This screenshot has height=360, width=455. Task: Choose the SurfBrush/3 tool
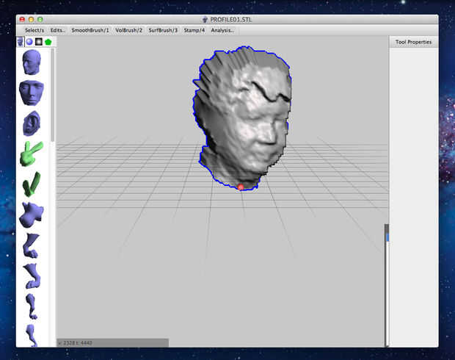click(163, 30)
